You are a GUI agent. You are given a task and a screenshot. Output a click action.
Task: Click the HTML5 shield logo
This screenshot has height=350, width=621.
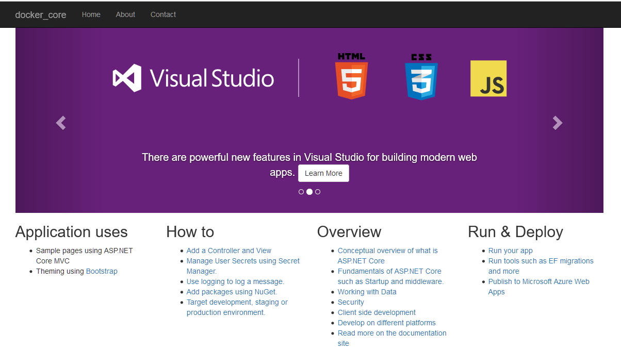point(351,76)
